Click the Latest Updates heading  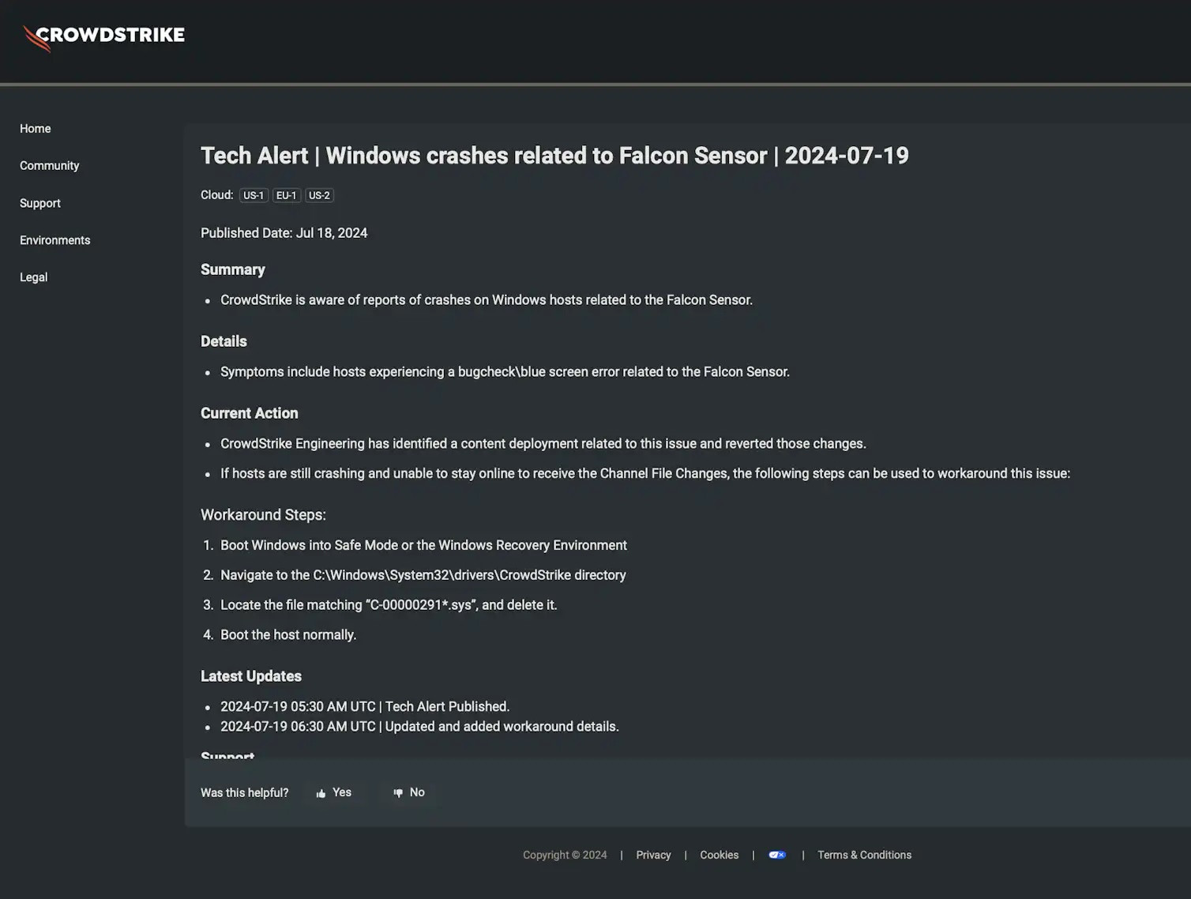pos(251,676)
